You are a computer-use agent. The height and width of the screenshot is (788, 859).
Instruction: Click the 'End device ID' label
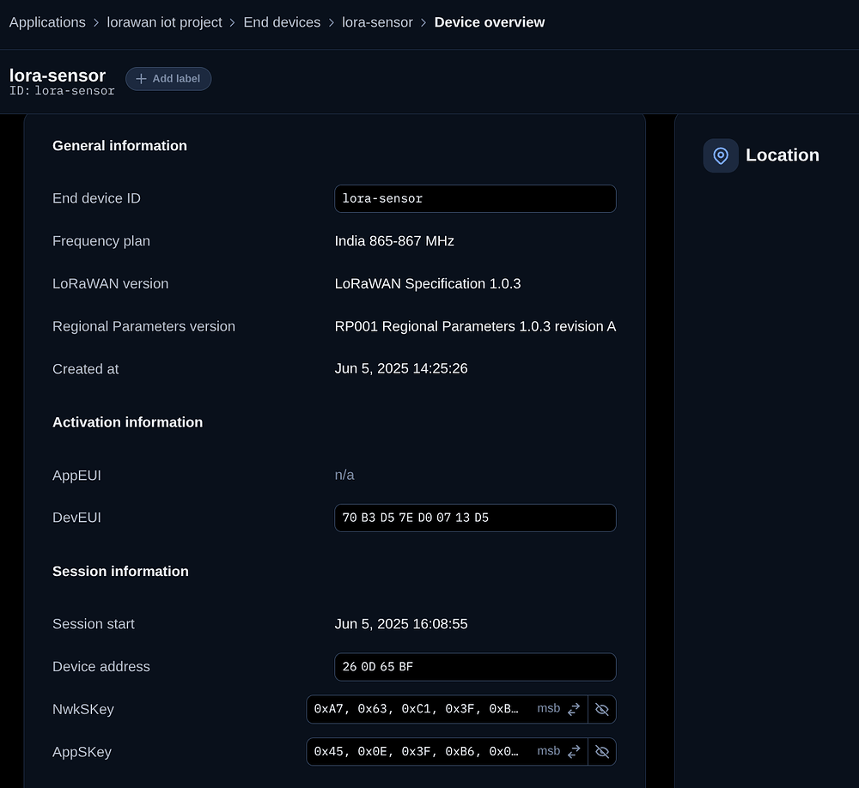(96, 198)
